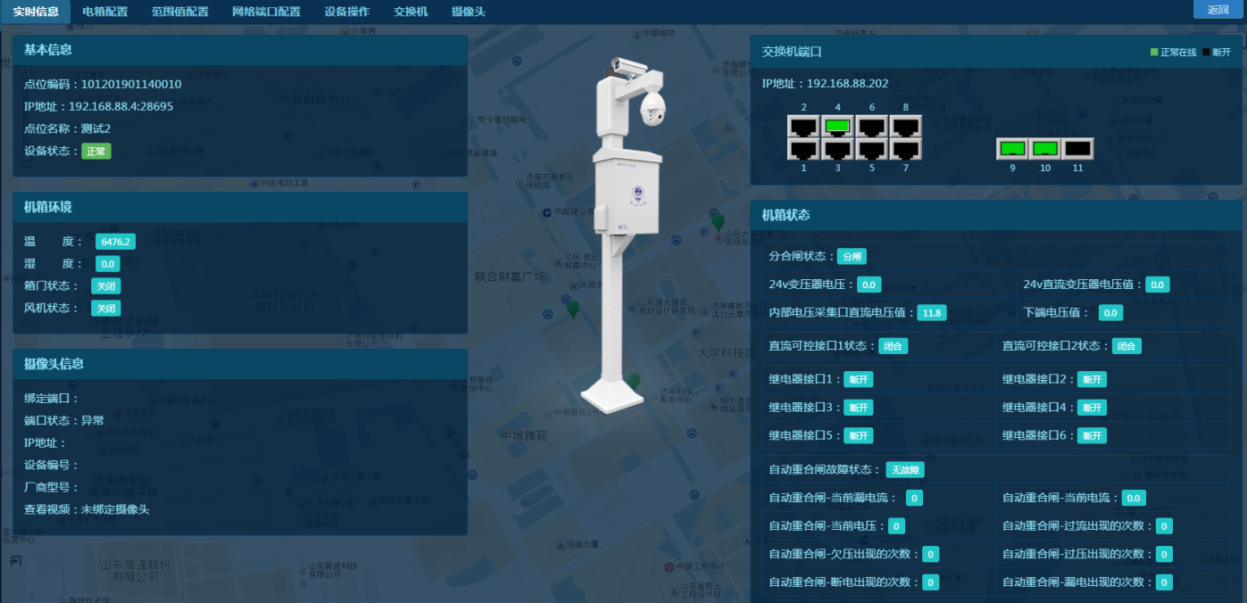Click the 温度 value 6476.2

pyautogui.click(x=116, y=242)
